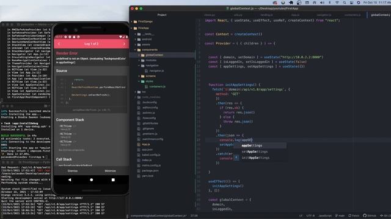Open .gitignore file in tree
The height and width of the screenshot is (219, 391).
pyautogui.click(x=148, y=128)
